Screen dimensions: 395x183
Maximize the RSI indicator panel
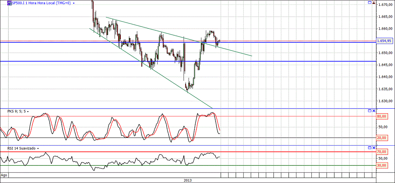370,148
